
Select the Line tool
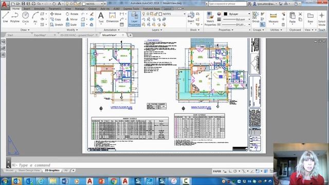click(x=5, y=17)
